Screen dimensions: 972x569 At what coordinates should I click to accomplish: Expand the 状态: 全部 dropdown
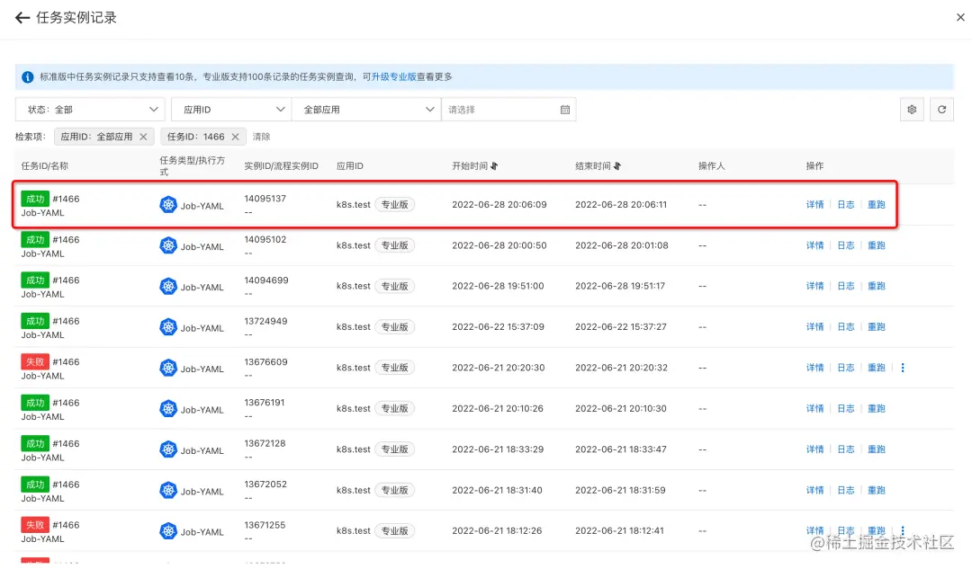point(90,110)
